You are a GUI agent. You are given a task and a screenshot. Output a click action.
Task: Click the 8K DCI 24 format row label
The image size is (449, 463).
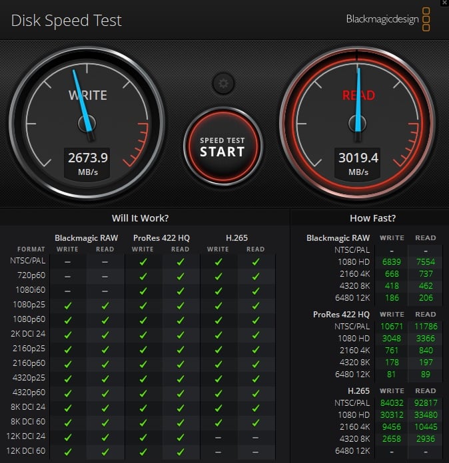coord(28,407)
